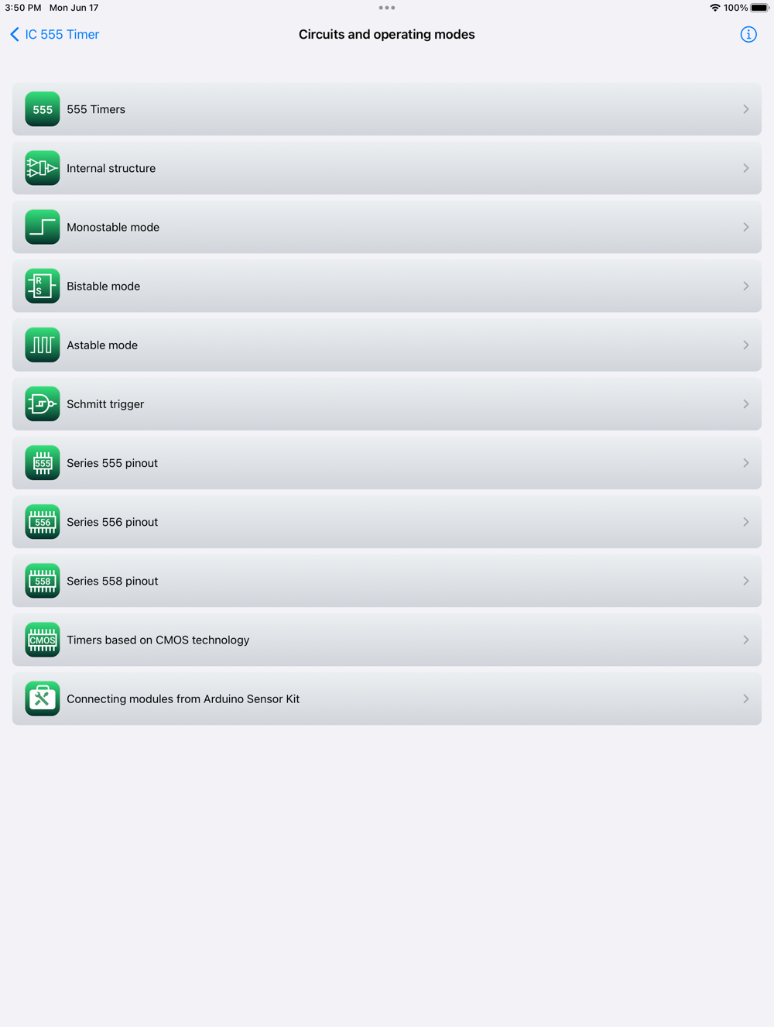Click chevron beside Series 558 pinout
Viewport: 774px width, 1033px height.
(746, 581)
